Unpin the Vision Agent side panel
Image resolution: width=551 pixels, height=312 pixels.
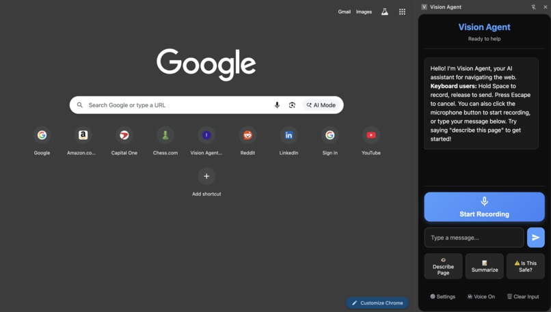point(533,7)
